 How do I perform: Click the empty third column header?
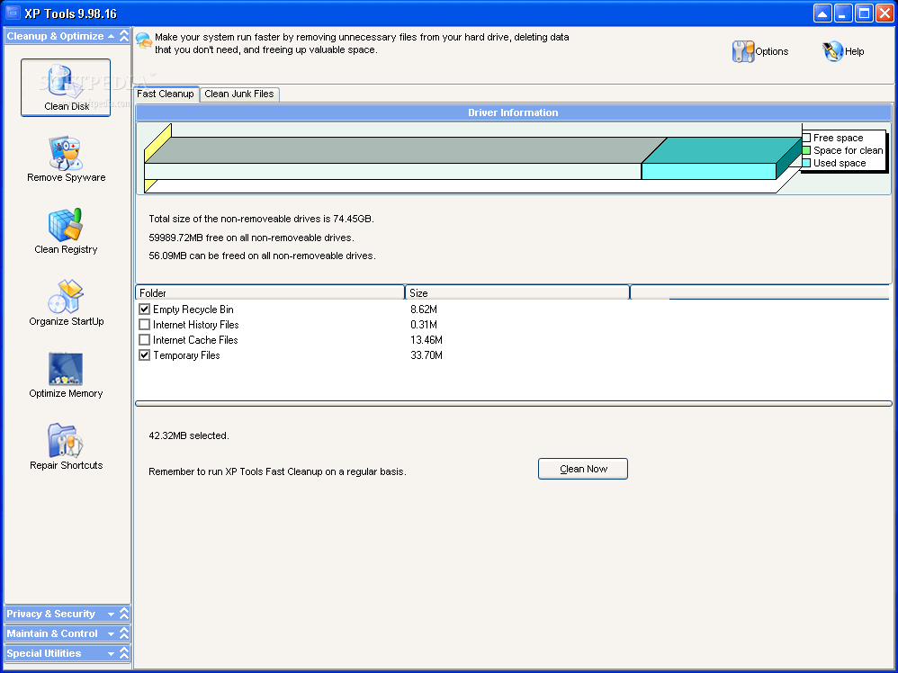[x=759, y=292]
